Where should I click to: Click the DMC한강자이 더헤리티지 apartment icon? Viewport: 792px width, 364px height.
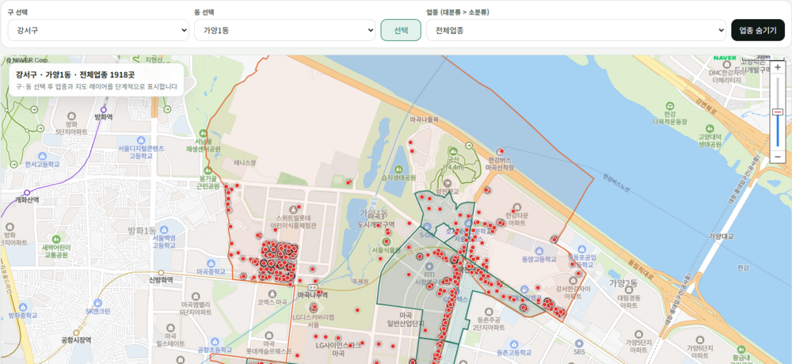(x=725, y=64)
